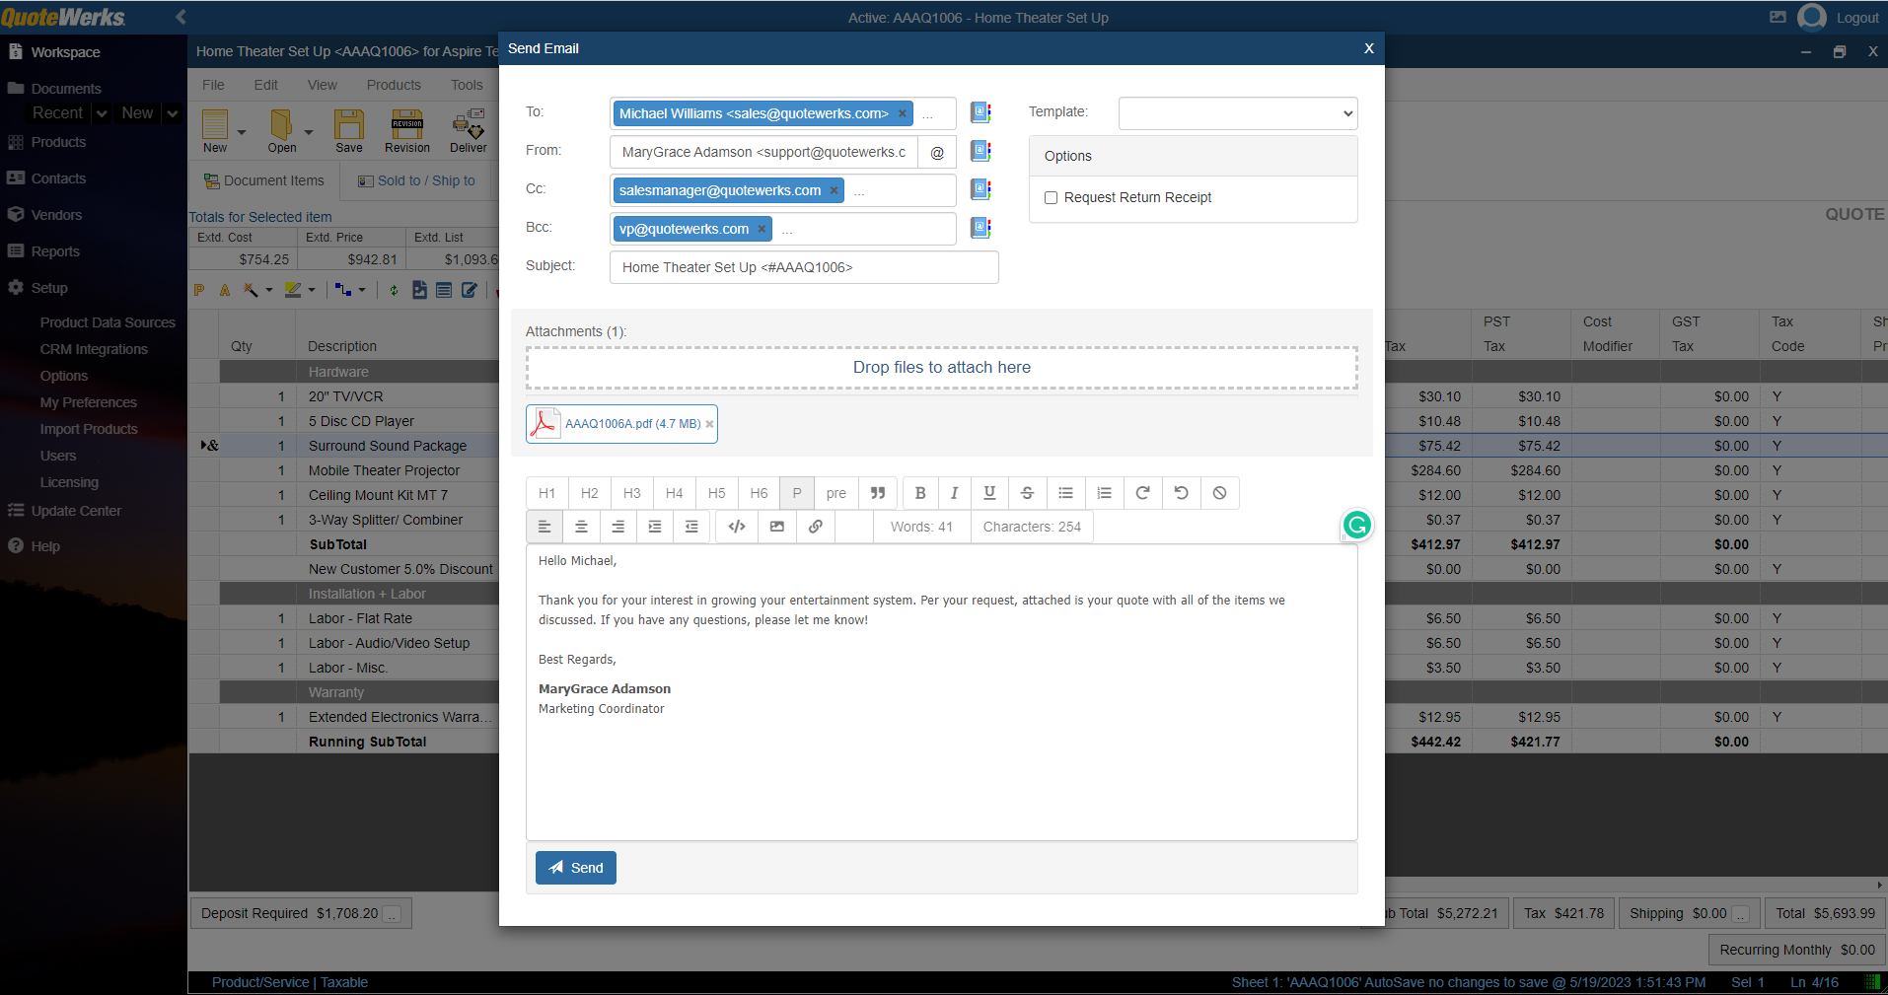Viewport: 1888px width, 995px height.
Task: Open address book for To field
Action: coord(980,112)
